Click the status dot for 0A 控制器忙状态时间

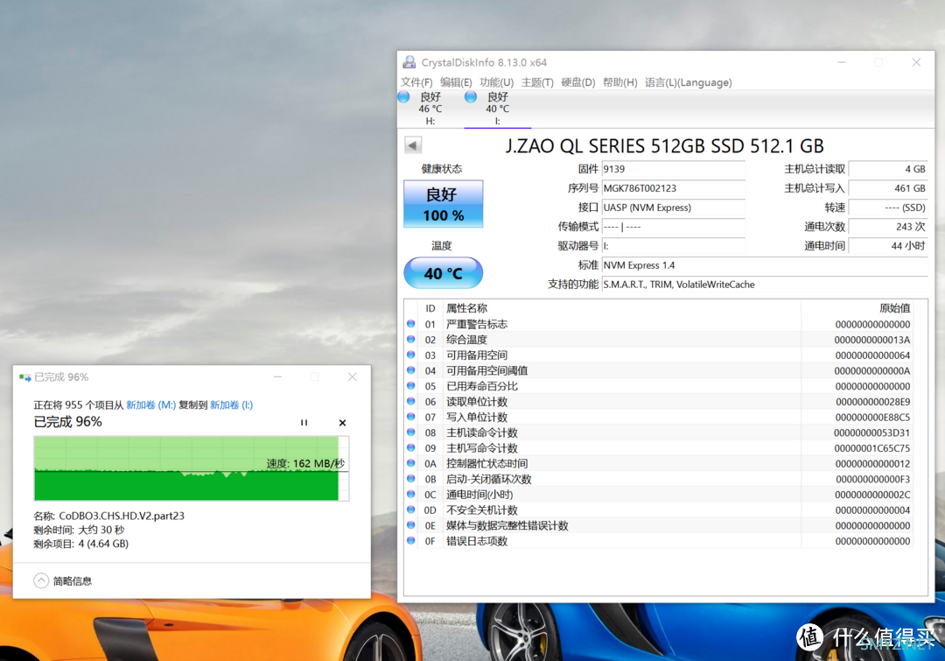411,463
